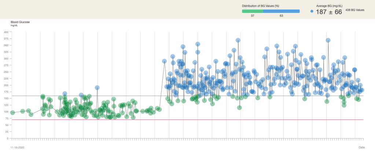Click the Blood Glucose chart title
Viewport: 375px width, 151px height.
pos(20,22)
